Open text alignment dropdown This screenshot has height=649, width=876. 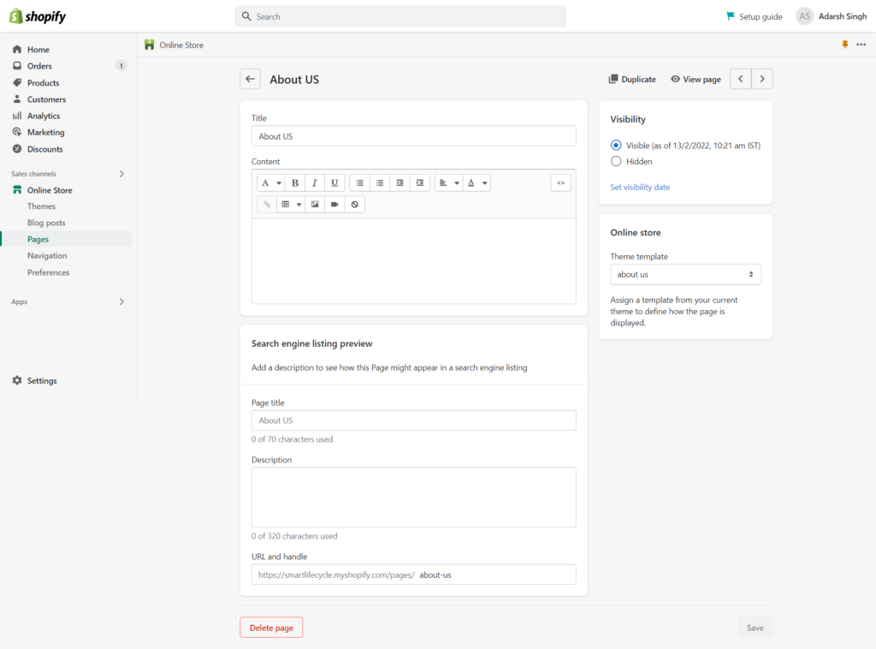point(448,182)
